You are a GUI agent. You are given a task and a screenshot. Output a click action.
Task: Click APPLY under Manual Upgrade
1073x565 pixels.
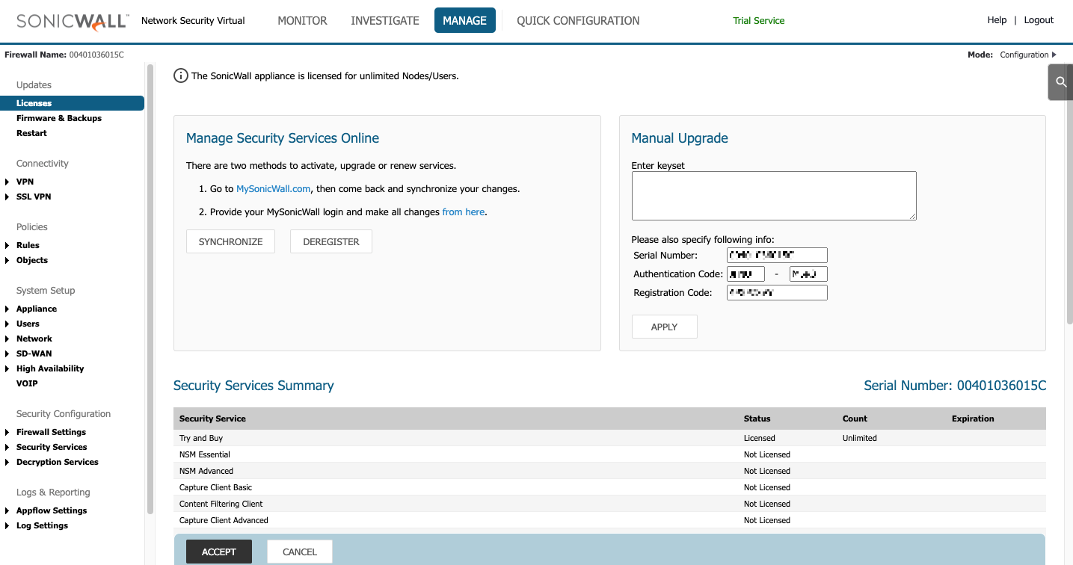[x=664, y=327]
